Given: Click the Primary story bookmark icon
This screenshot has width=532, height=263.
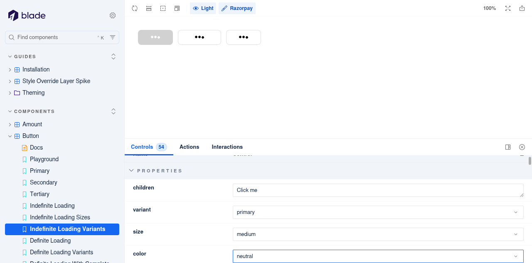Looking at the screenshot, I should [x=25, y=171].
